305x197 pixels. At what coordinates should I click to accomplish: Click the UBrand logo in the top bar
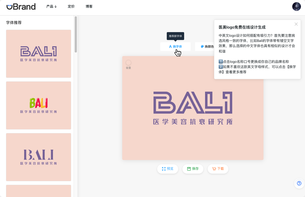click(x=21, y=7)
